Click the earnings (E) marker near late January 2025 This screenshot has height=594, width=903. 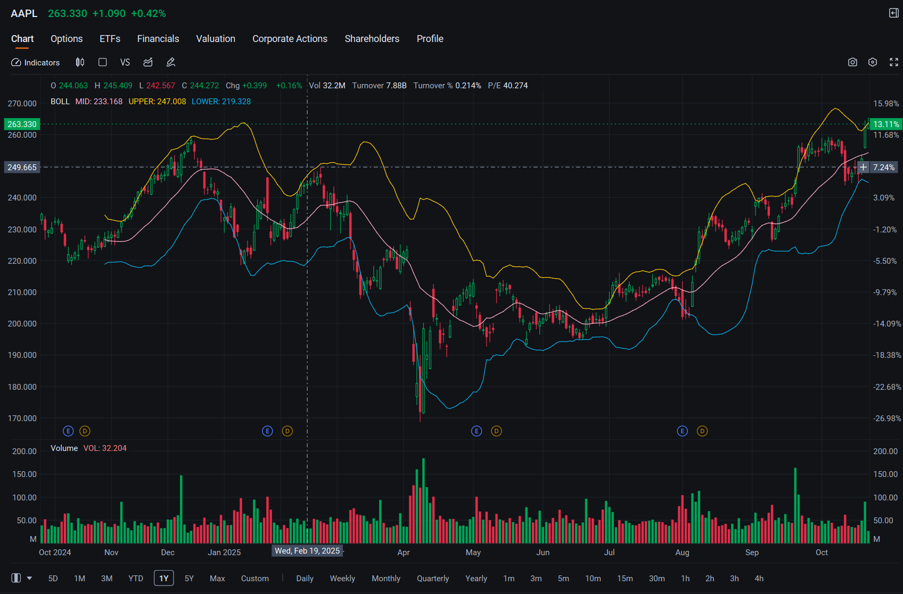[x=268, y=431]
